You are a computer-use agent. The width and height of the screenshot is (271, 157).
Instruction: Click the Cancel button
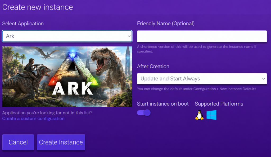tap(18, 142)
